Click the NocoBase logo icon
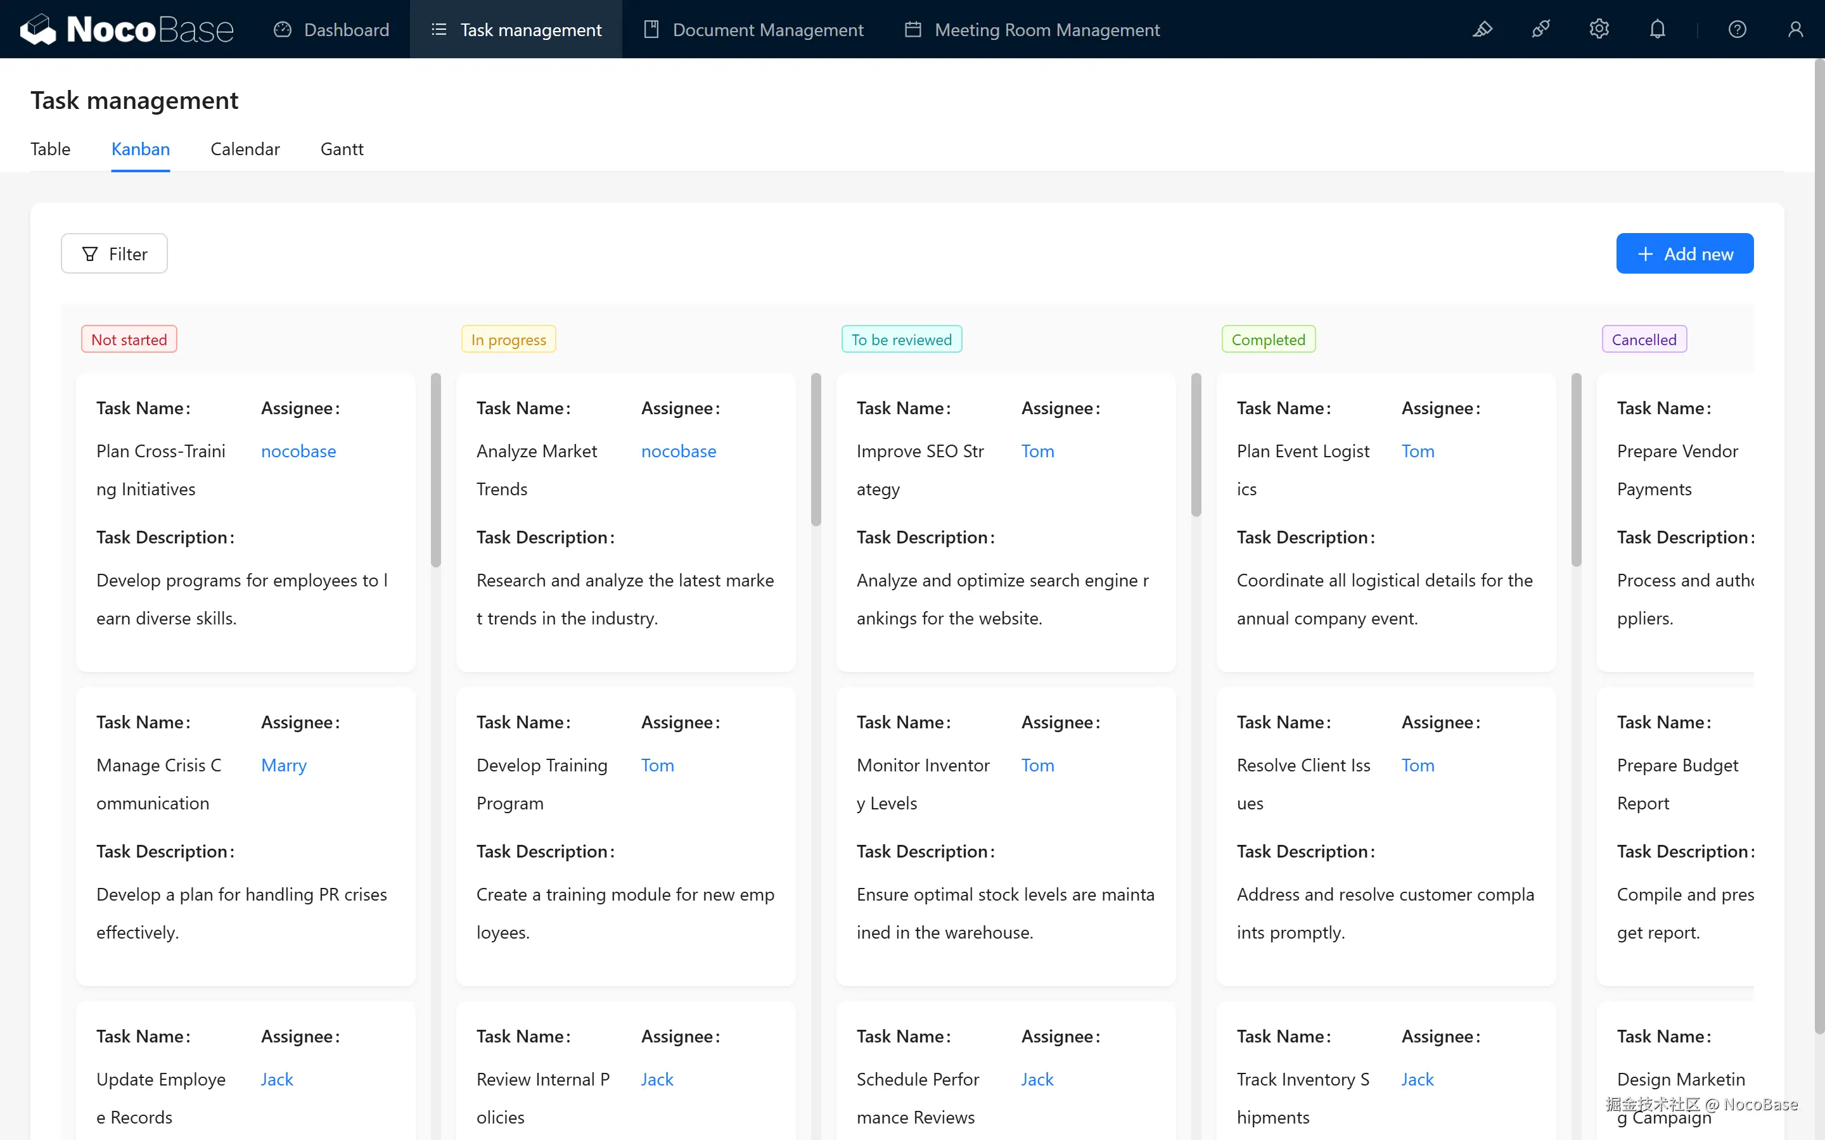 tap(38, 29)
